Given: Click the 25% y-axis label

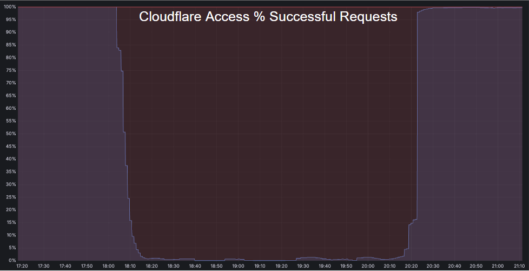Looking at the screenshot, I should point(11,197).
